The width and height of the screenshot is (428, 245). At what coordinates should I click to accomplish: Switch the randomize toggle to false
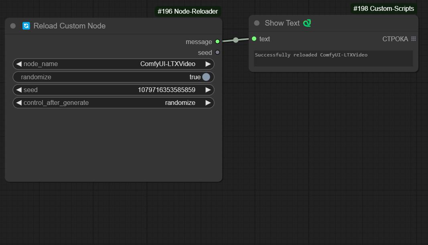tap(205, 77)
